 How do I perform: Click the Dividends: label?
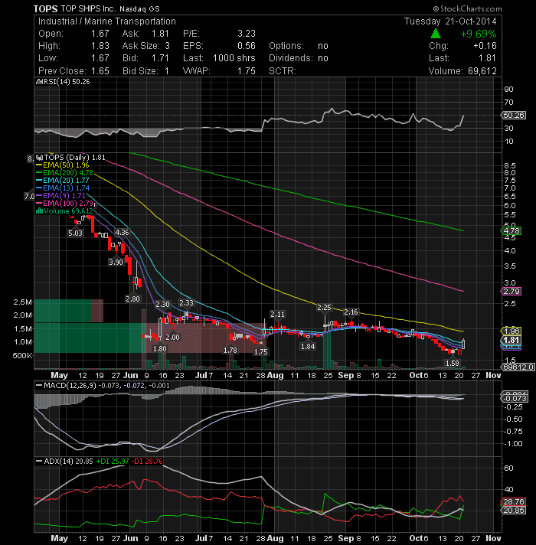click(x=290, y=58)
